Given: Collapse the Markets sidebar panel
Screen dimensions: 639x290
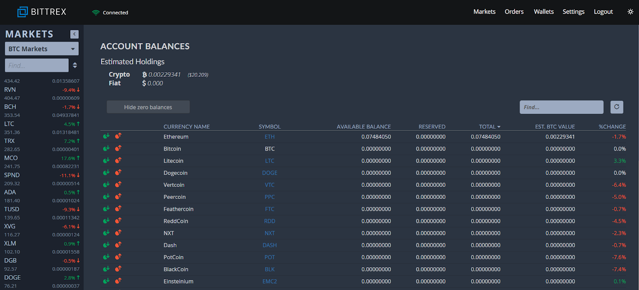Looking at the screenshot, I should [74, 34].
